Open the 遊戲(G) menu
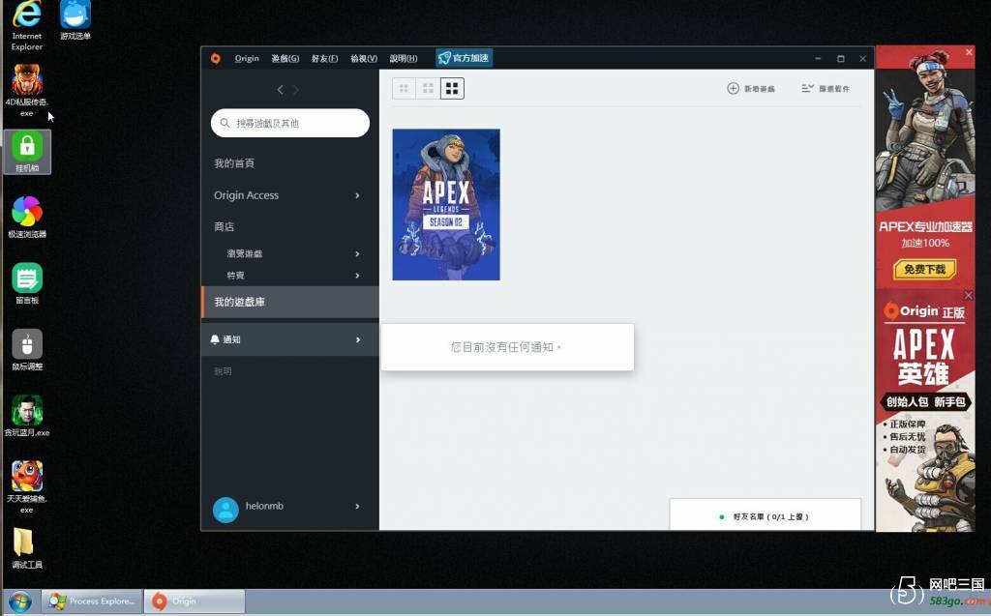Image resolution: width=991 pixels, height=616 pixels. tap(285, 58)
